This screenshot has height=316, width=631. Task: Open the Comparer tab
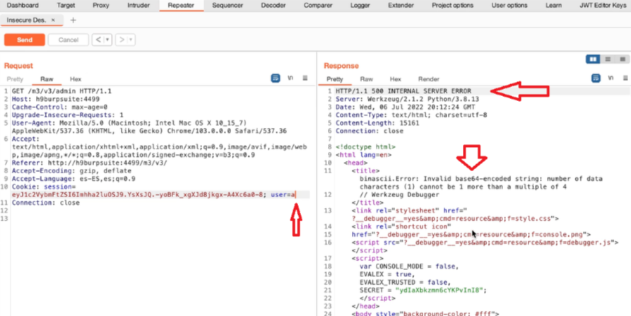point(318,5)
